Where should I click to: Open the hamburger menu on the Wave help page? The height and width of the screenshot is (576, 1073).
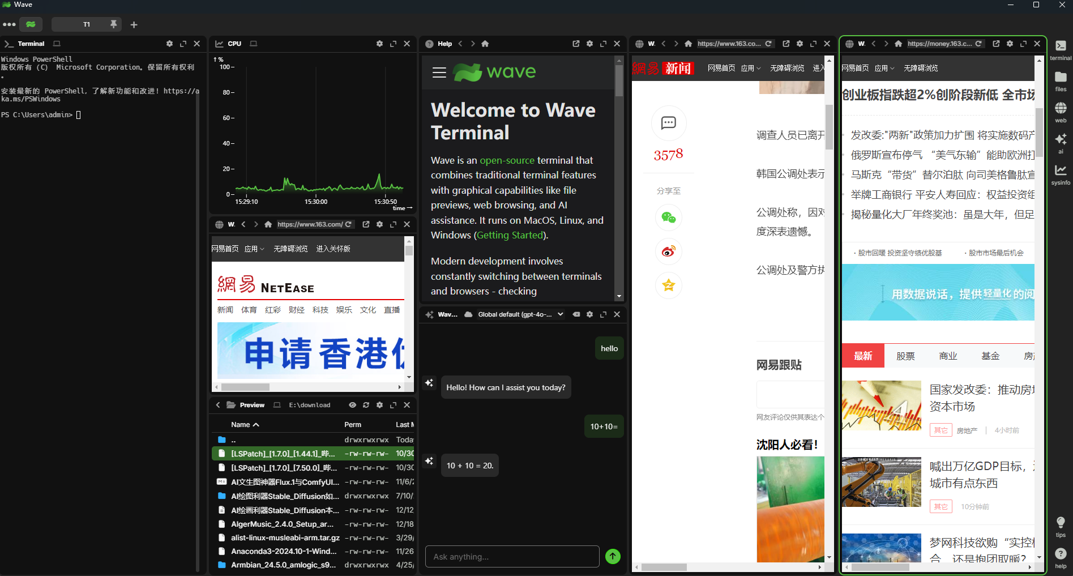(439, 72)
